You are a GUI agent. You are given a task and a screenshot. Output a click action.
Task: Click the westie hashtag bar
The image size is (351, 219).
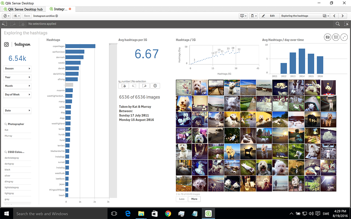pyautogui.click(x=73, y=63)
